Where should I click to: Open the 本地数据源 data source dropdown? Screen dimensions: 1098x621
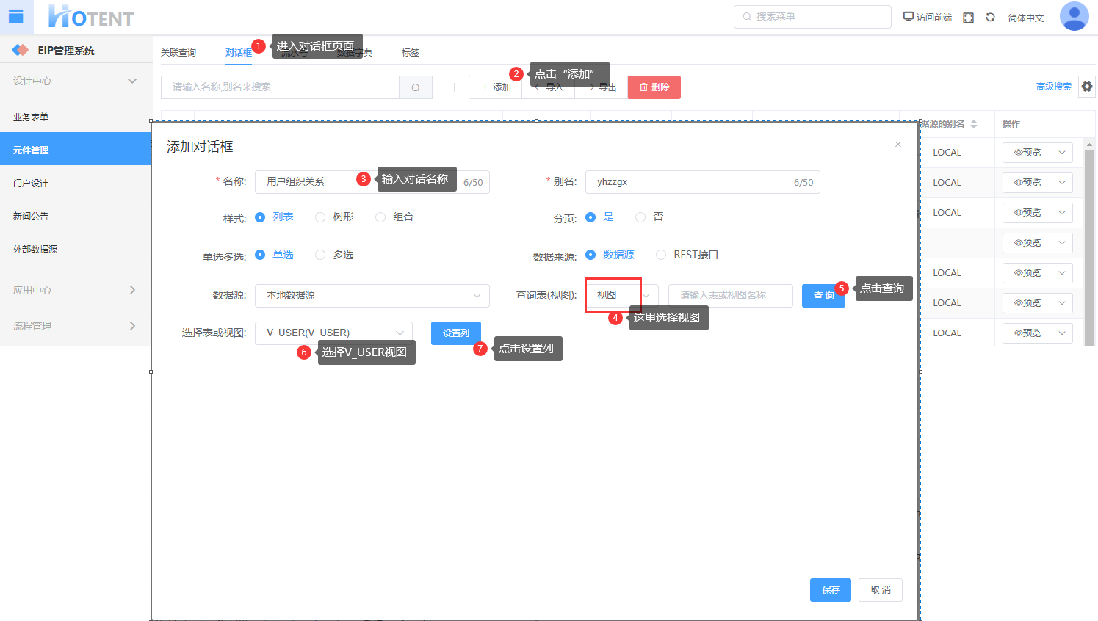click(x=372, y=295)
